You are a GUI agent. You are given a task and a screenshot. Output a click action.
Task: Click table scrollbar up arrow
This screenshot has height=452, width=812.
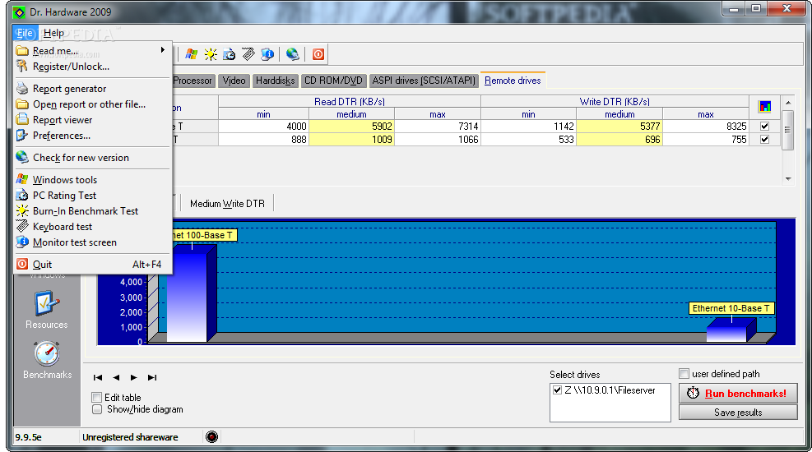pyautogui.click(x=787, y=103)
